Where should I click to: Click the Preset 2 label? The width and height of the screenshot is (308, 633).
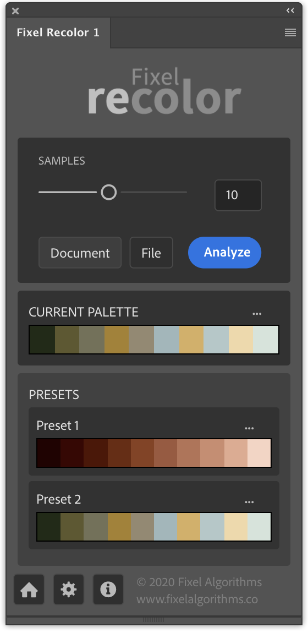[x=59, y=499]
